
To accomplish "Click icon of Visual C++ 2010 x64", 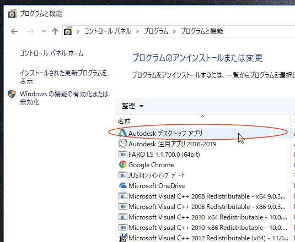I will [123, 217].
